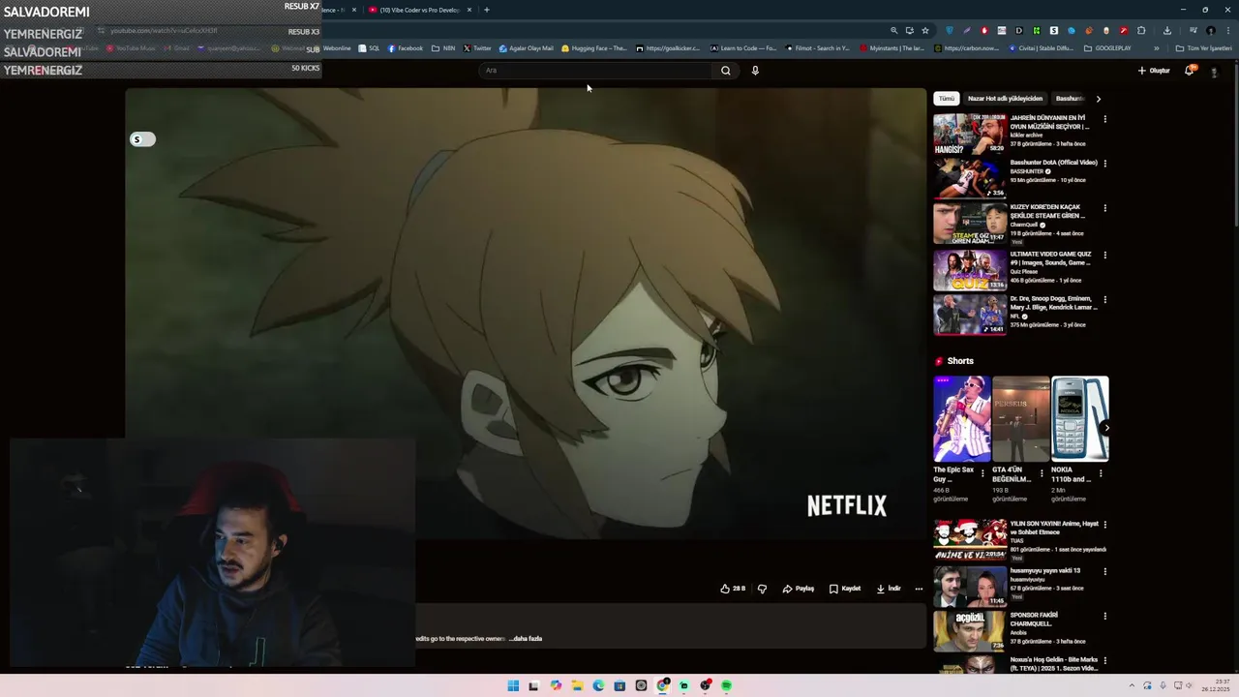Click the browser zoom magnifier icon

tap(893, 30)
